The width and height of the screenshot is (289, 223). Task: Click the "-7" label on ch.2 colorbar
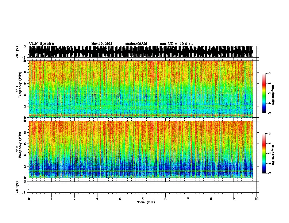(x=269, y=173)
